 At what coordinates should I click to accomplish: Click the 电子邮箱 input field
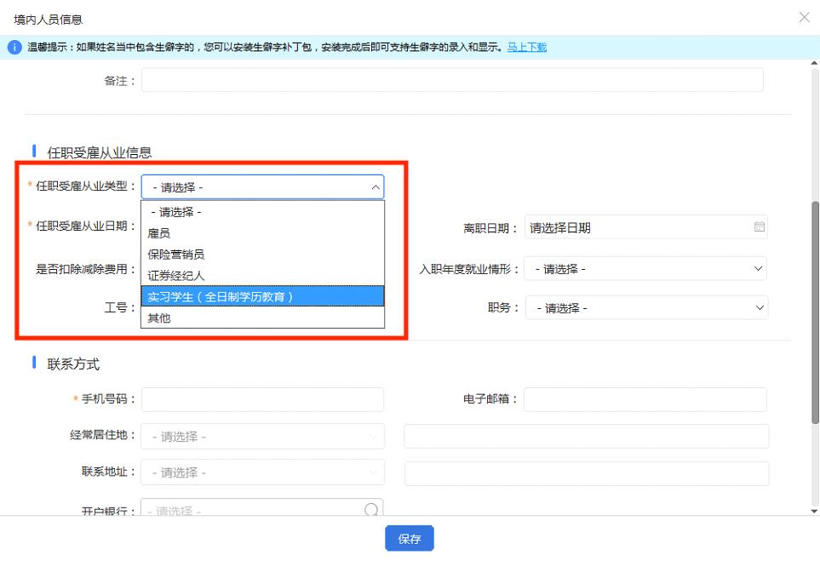(x=645, y=399)
